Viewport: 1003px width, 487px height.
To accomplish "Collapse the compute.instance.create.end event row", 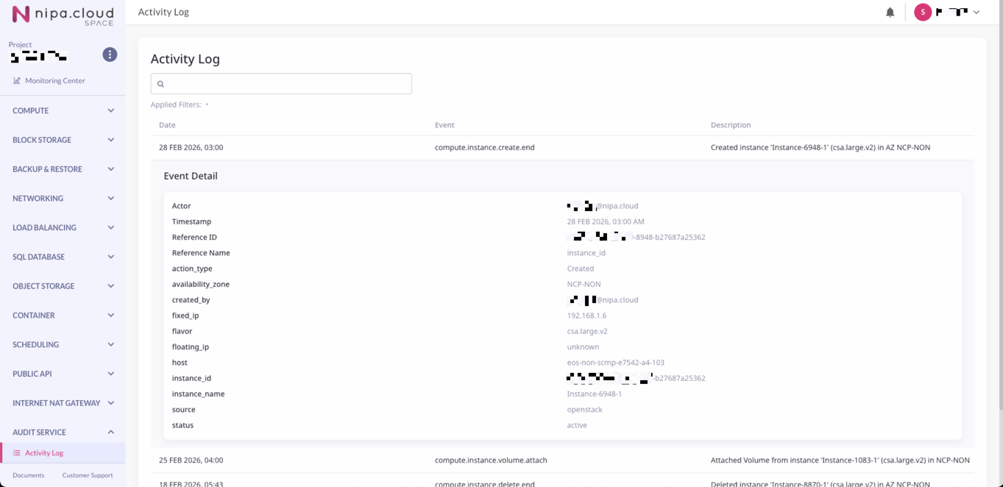I will pos(484,147).
